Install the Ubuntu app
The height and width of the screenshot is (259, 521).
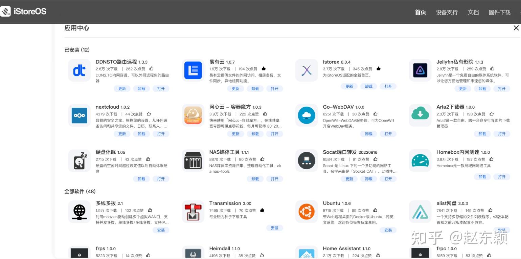click(388, 230)
